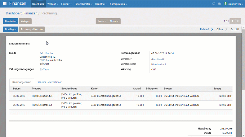The image size is (245, 137).
Task: Click Rechnung abbrechen button
Action: [x=32, y=29]
